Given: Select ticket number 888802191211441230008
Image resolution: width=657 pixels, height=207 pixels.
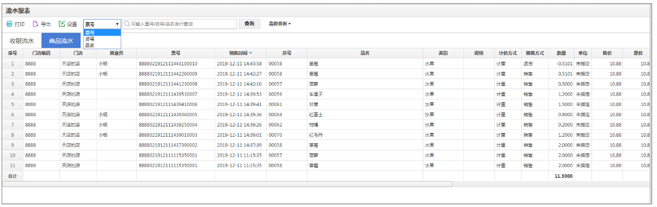Looking at the screenshot, I should [168, 84].
